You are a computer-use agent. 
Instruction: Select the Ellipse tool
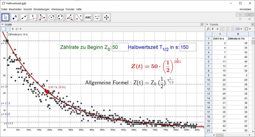61,17
